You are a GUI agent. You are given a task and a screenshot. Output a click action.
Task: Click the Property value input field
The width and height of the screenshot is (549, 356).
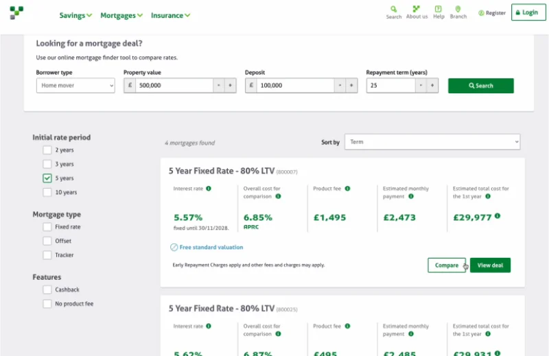point(174,86)
